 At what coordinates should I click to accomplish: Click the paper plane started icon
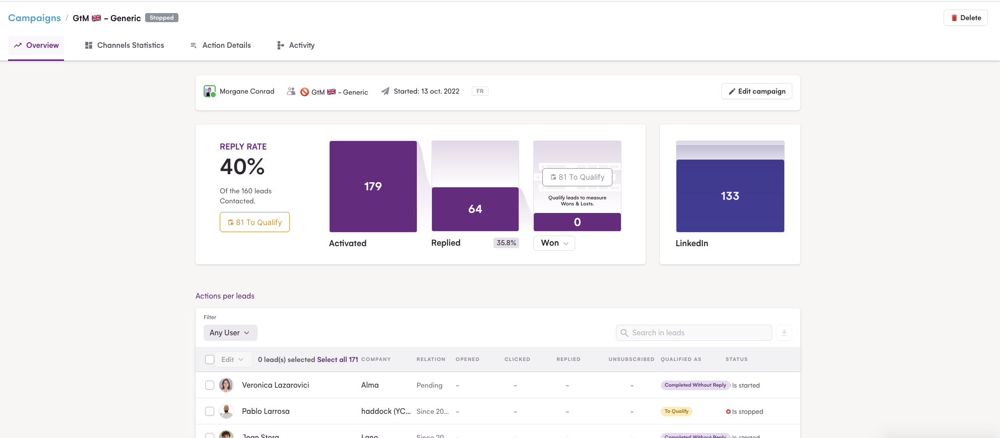click(385, 91)
